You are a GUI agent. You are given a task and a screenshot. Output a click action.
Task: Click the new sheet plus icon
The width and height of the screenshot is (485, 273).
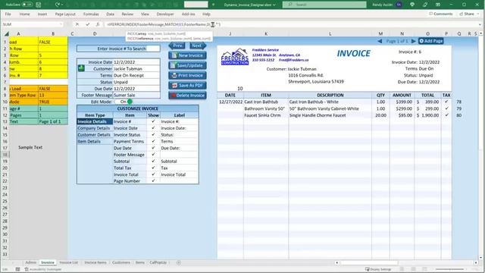pos(179,262)
